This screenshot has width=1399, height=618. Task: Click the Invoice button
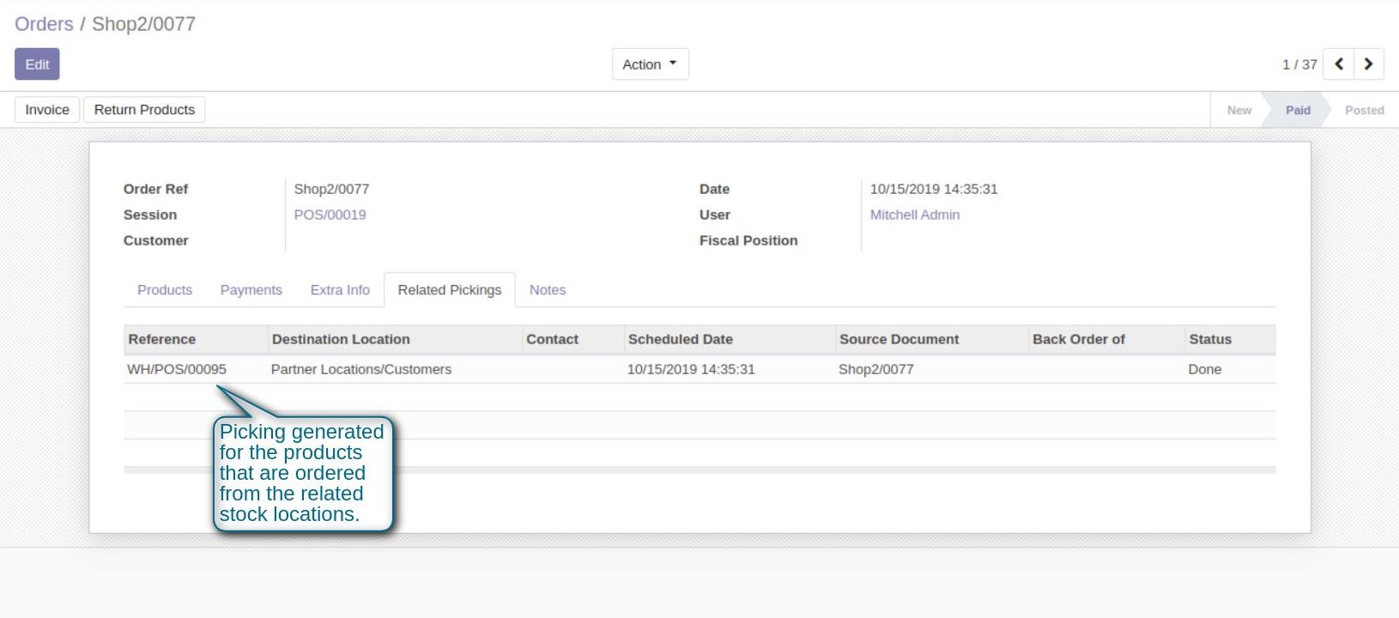[47, 110]
